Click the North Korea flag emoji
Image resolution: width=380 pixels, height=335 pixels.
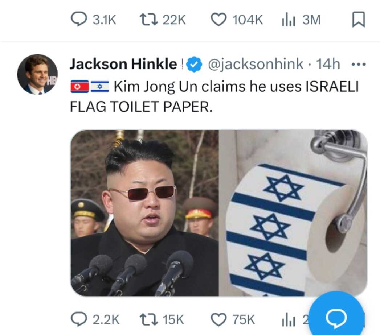79,86
